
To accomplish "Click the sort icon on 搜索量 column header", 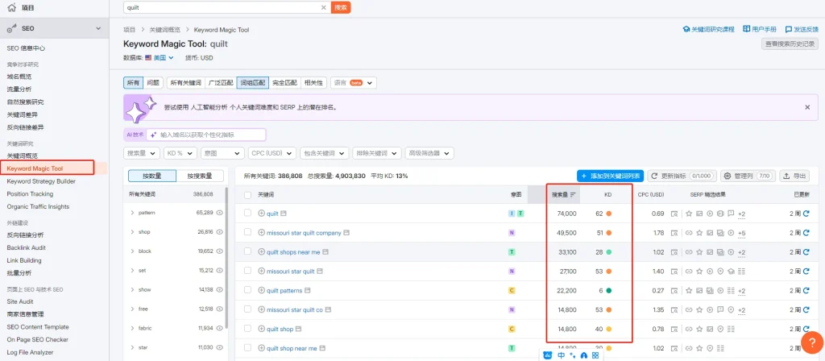I will click(x=573, y=195).
